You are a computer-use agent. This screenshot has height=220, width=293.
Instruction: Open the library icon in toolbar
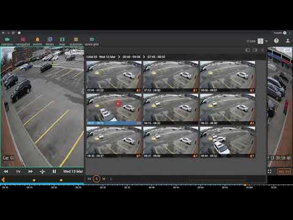(x=50, y=39)
